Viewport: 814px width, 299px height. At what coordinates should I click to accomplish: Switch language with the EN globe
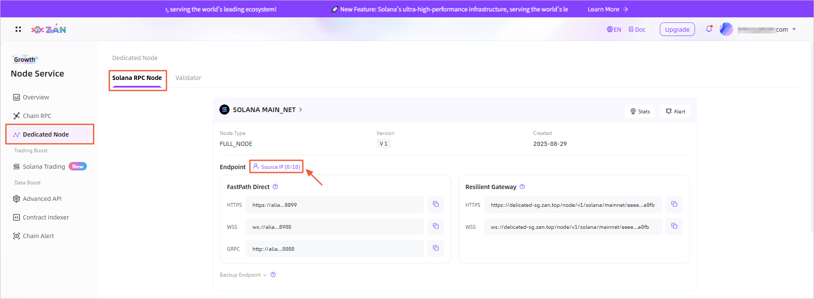[x=614, y=30]
